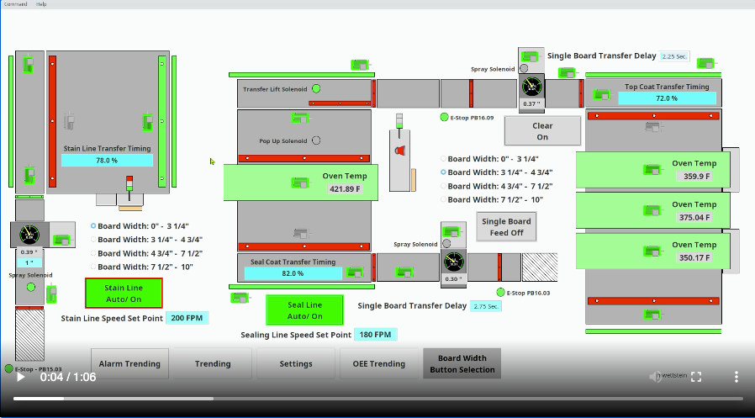
Task: Click the alarm horn speaker icon
Action: [x=399, y=151]
